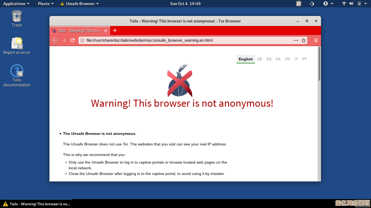Viewport: 371px width, 208px height.
Task: Open the clipboard icon in the top panel
Action: pos(299,4)
